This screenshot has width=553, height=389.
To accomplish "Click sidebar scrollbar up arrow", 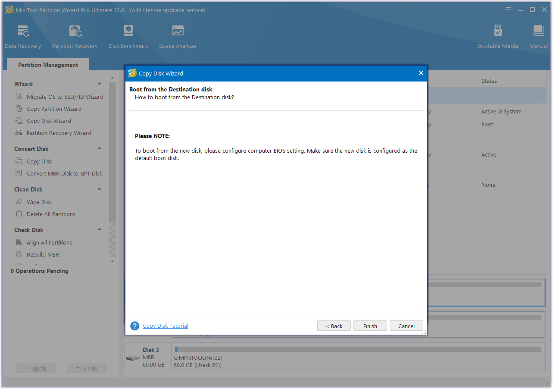I will tap(112, 78).
